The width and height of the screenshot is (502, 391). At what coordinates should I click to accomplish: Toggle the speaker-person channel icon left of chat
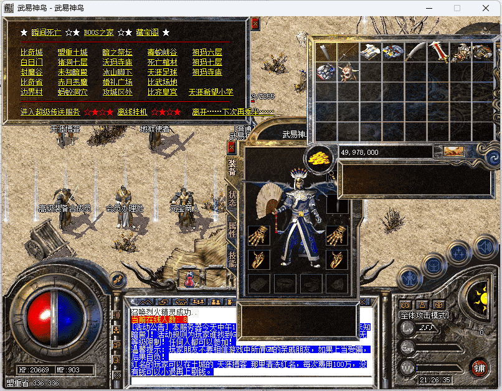[x=116, y=360]
